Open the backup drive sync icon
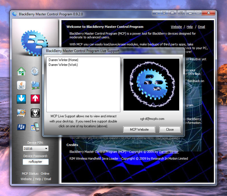Image resolution: width=227 pixels, height=196 pixels. pos(21,113)
